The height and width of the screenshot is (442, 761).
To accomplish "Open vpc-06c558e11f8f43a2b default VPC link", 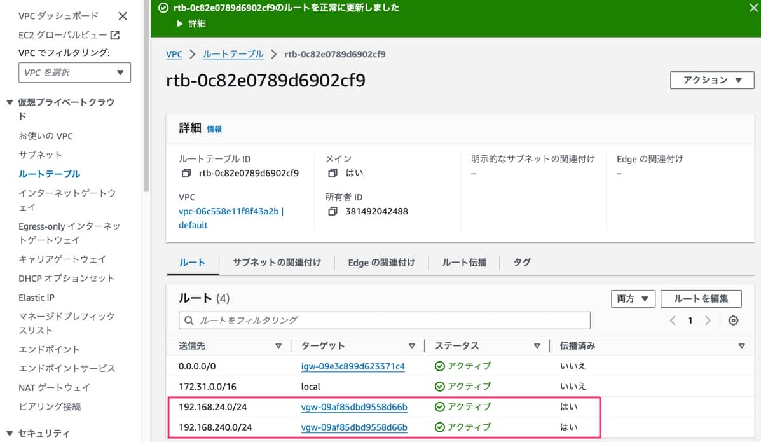I will tap(231, 218).
